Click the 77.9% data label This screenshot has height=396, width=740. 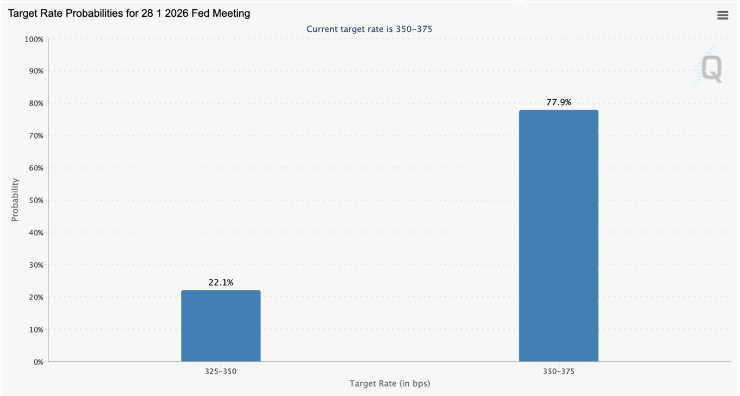pos(558,103)
